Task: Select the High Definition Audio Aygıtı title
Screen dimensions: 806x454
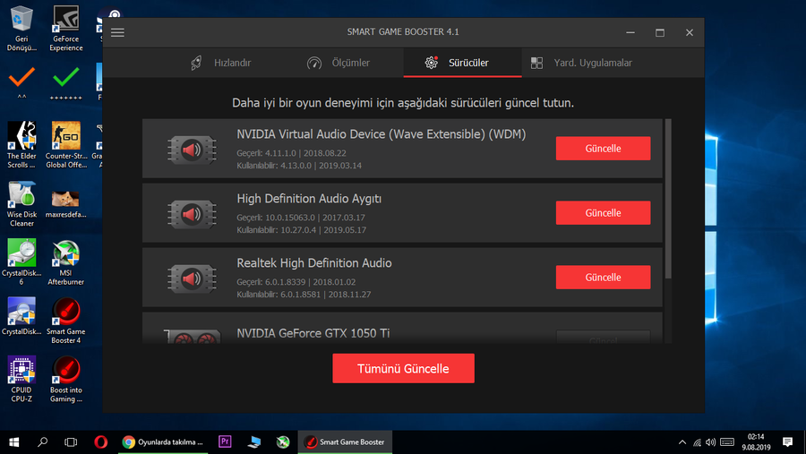Action: (309, 199)
